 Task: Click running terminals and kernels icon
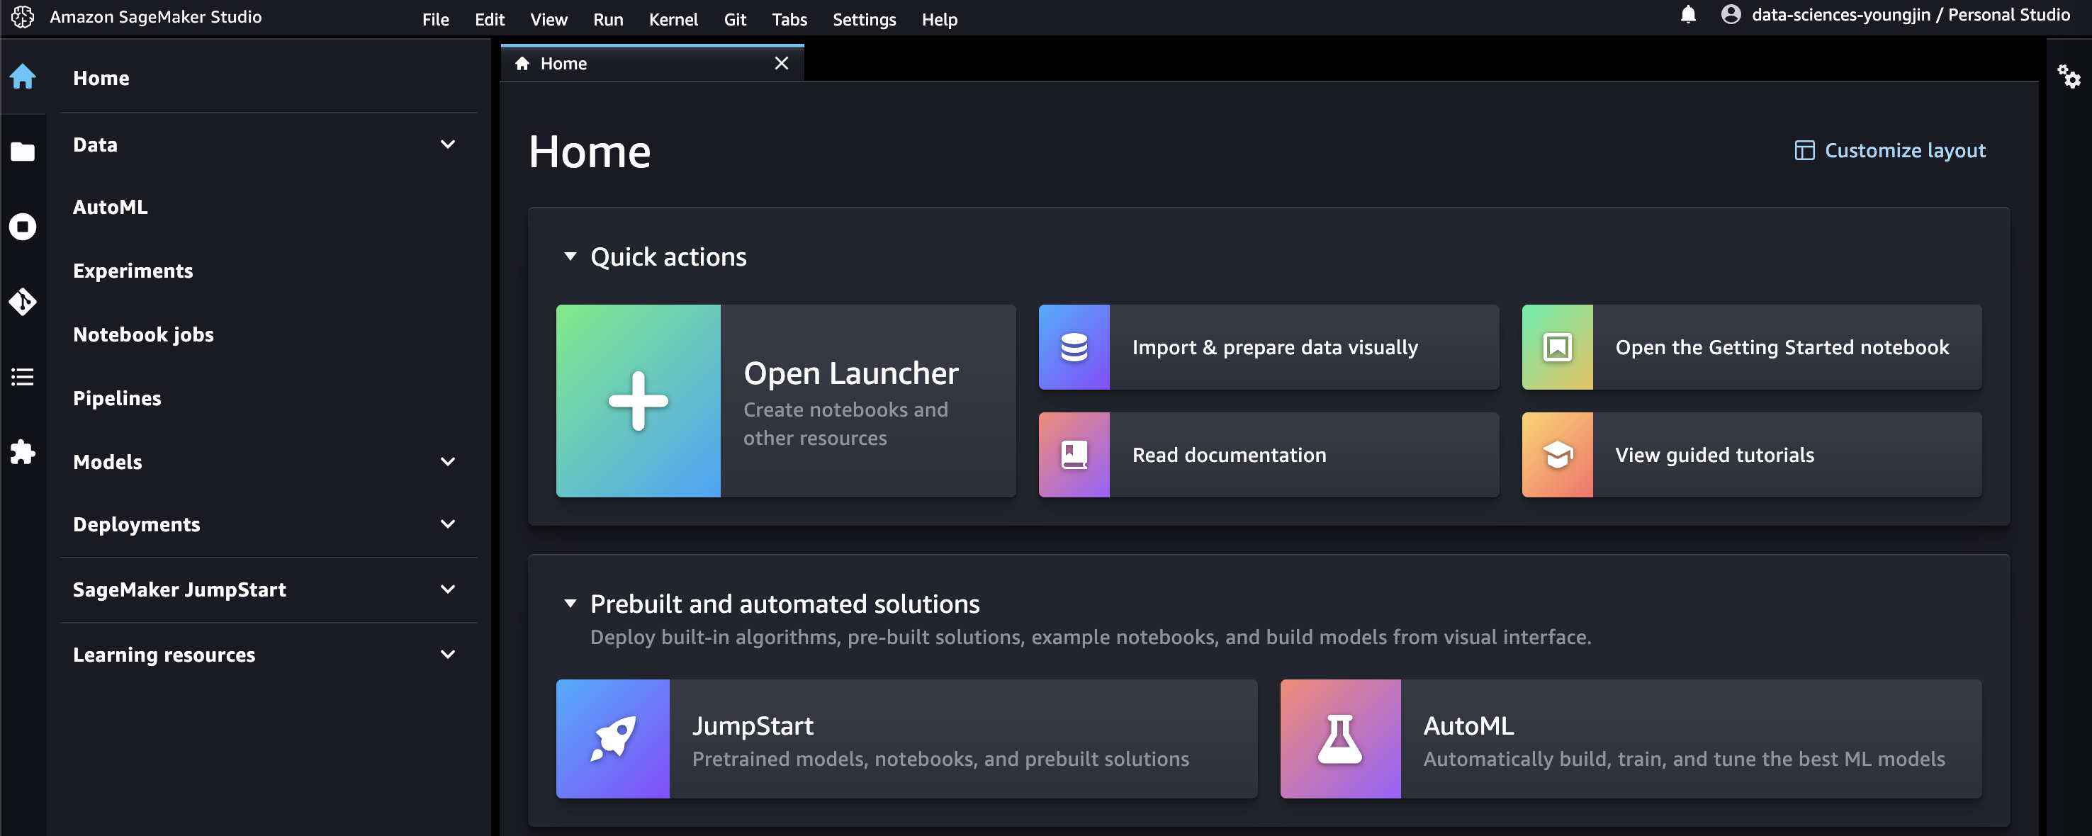tap(23, 227)
